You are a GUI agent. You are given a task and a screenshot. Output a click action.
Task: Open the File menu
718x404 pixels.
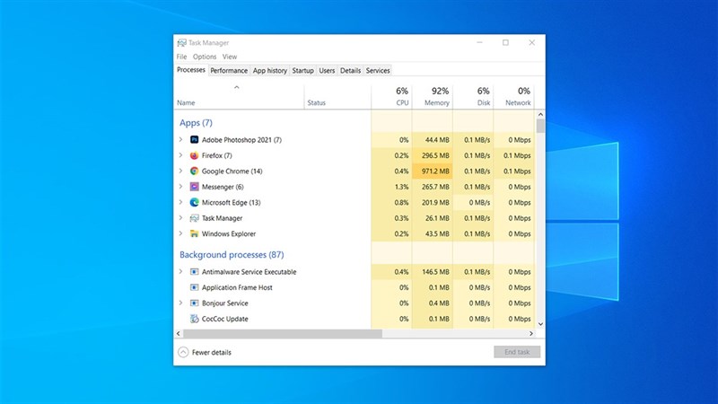point(182,57)
